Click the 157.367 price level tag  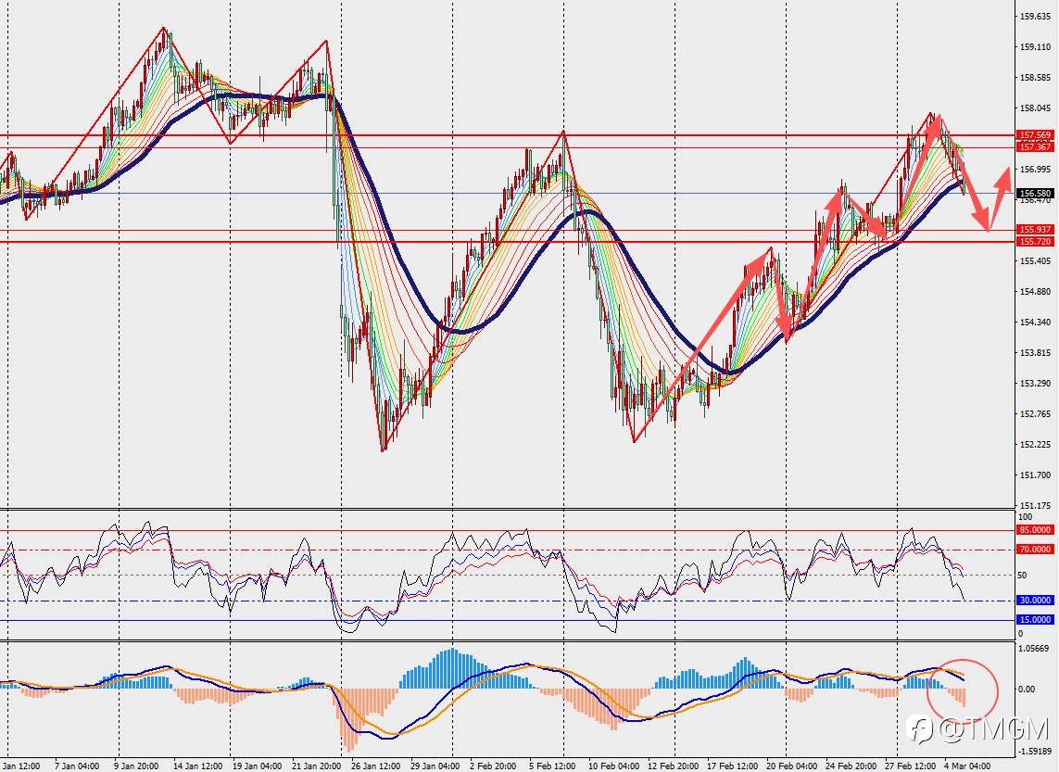click(1035, 146)
